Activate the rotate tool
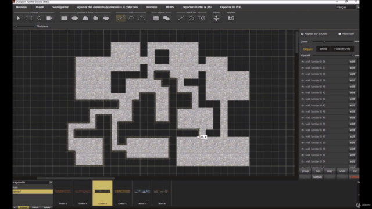The width and height of the screenshot is (372, 209). pyautogui.click(x=39, y=18)
